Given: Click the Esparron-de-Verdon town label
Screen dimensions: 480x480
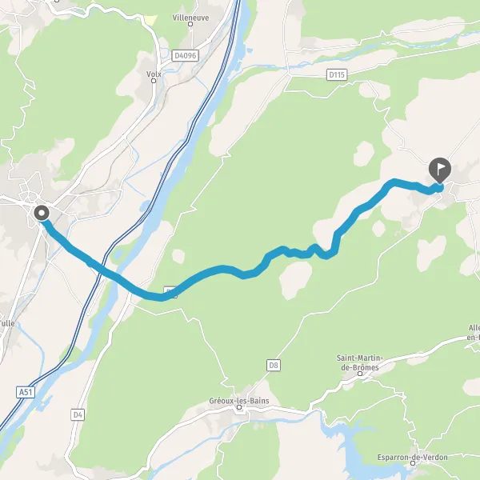Looking at the screenshot, I should [412, 458].
